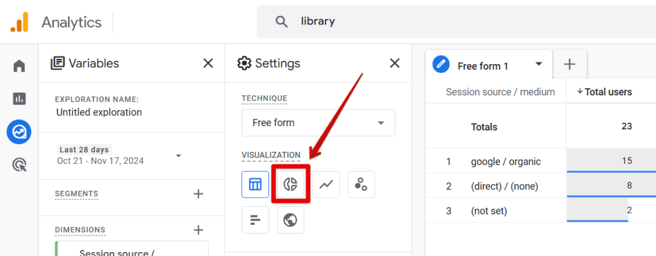Image resolution: width=656 pixels, height=256 pixels.
Task: Add a new segment
Action: [198, 193]
